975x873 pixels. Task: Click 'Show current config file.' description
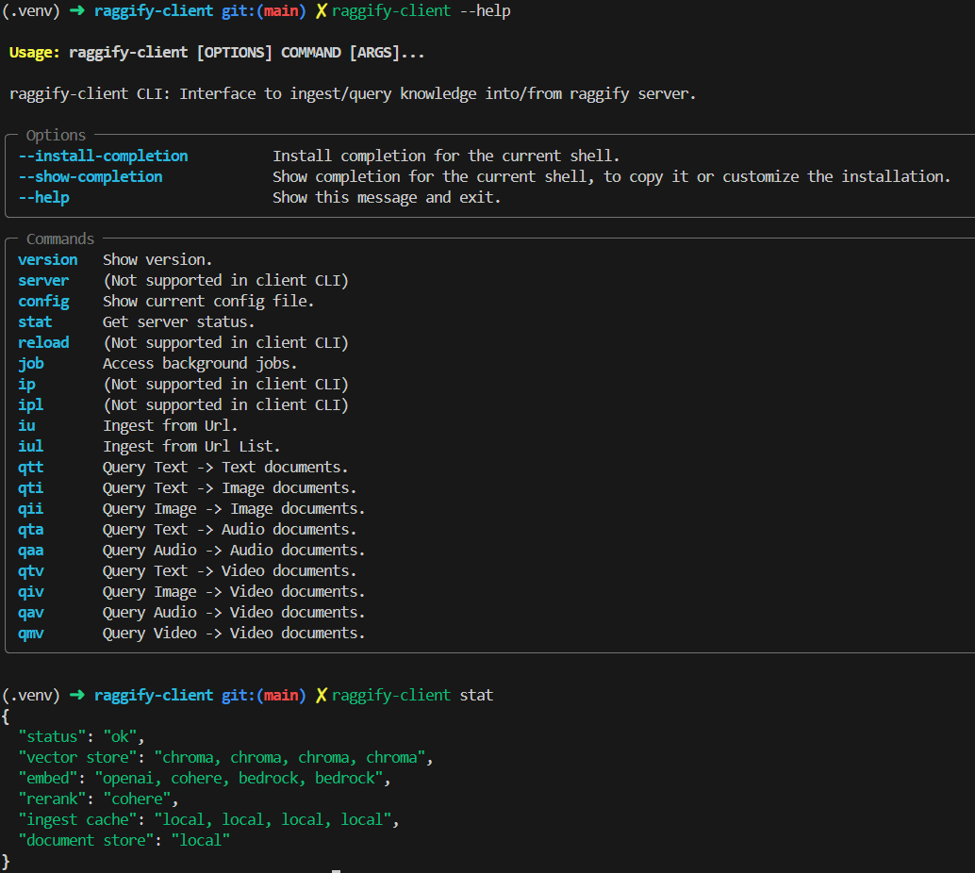pos(208,302)
